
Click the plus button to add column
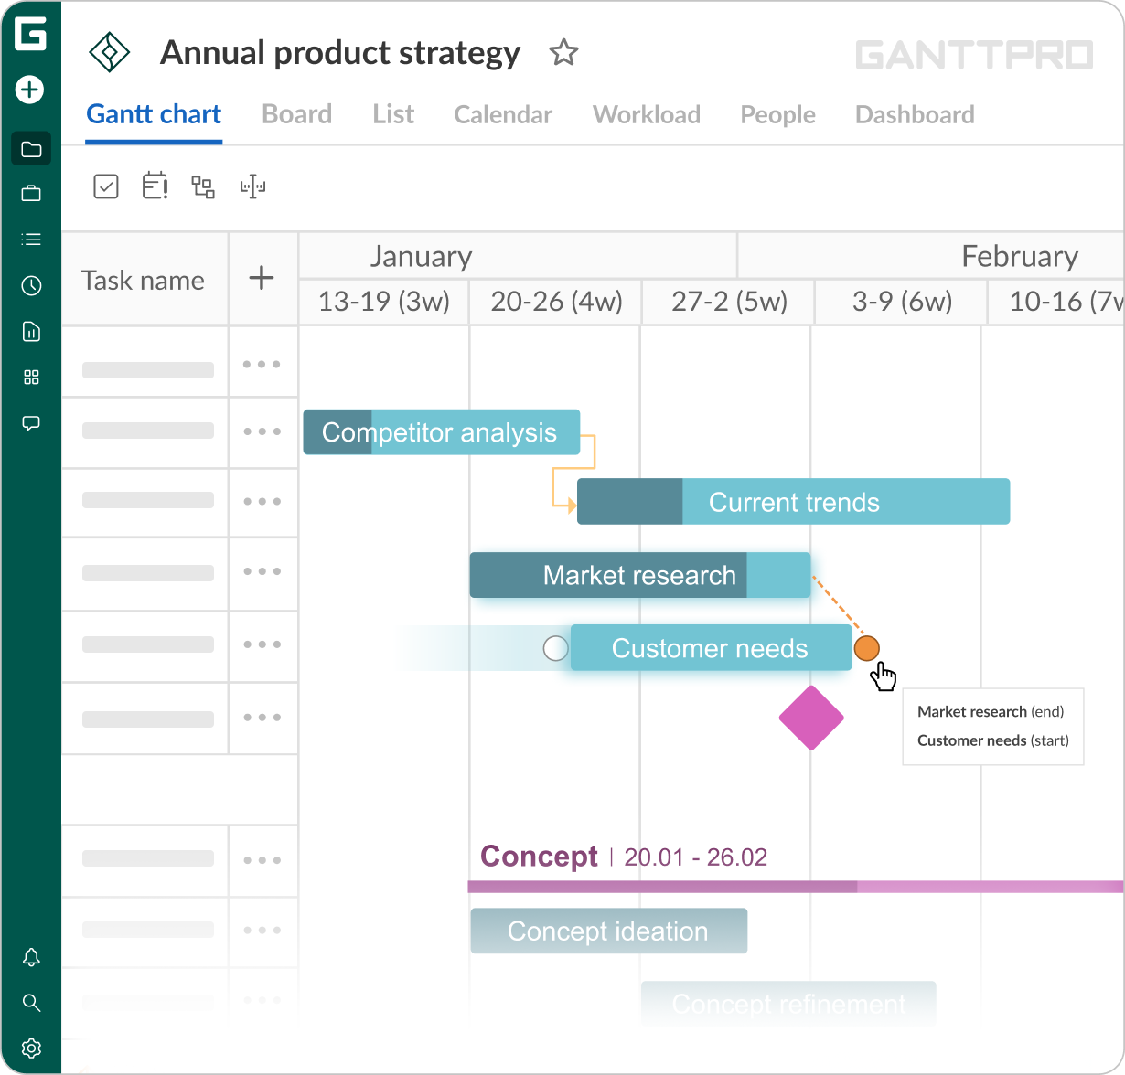262,278
